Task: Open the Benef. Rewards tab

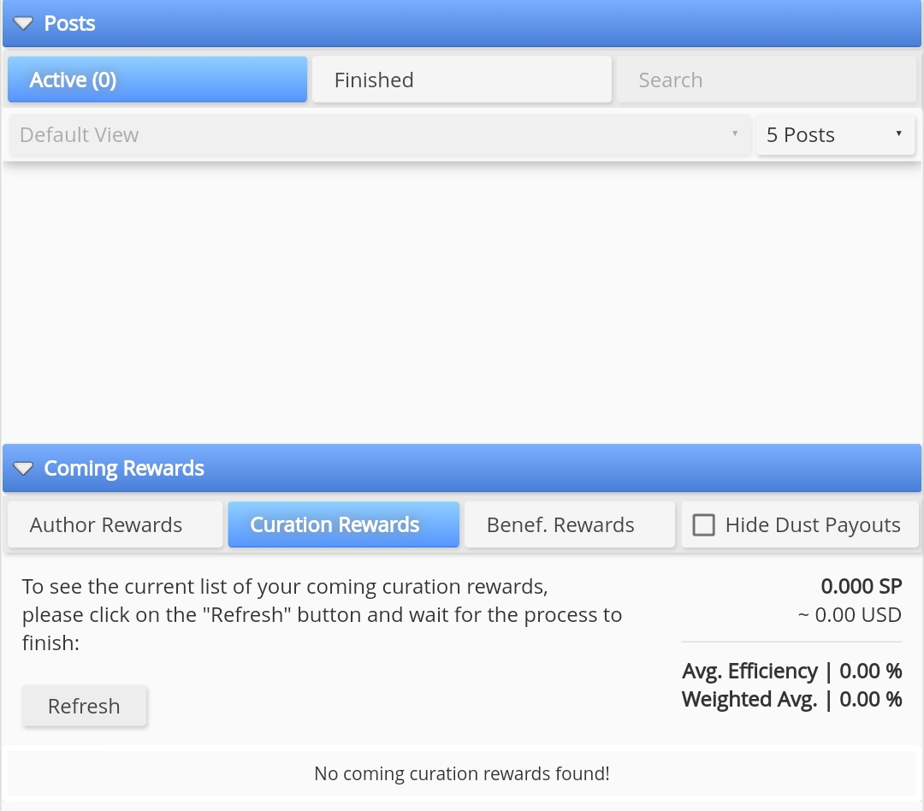Action: [x=569, y=524]
